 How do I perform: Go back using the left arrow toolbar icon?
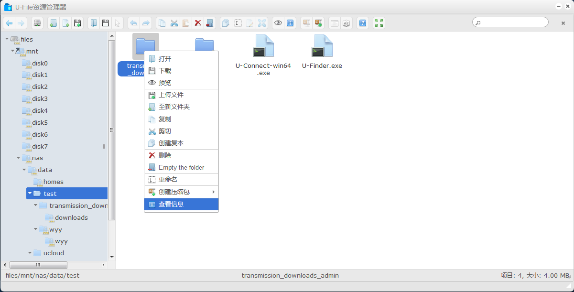coord(9,23)
